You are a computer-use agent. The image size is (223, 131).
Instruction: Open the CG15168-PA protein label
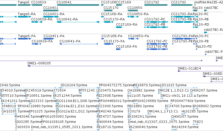click(112, 36)
